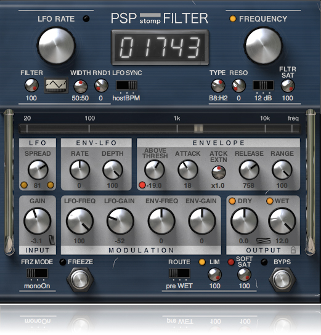
Task: Click the dry/wet link icon in Output
Action: pyautogui.click(x=263, y=241)
